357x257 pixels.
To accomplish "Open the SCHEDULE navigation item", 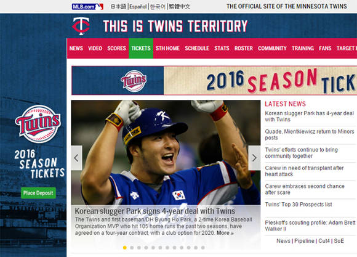I will pyautogui.click(x=197, y=48).
